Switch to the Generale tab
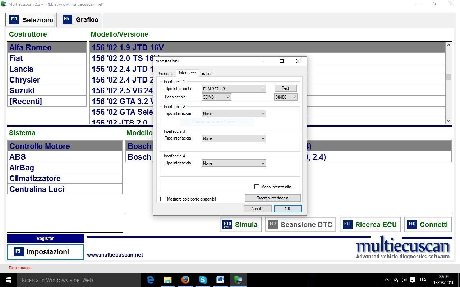This screenshot has width=460, height=287. click(167, 74)
